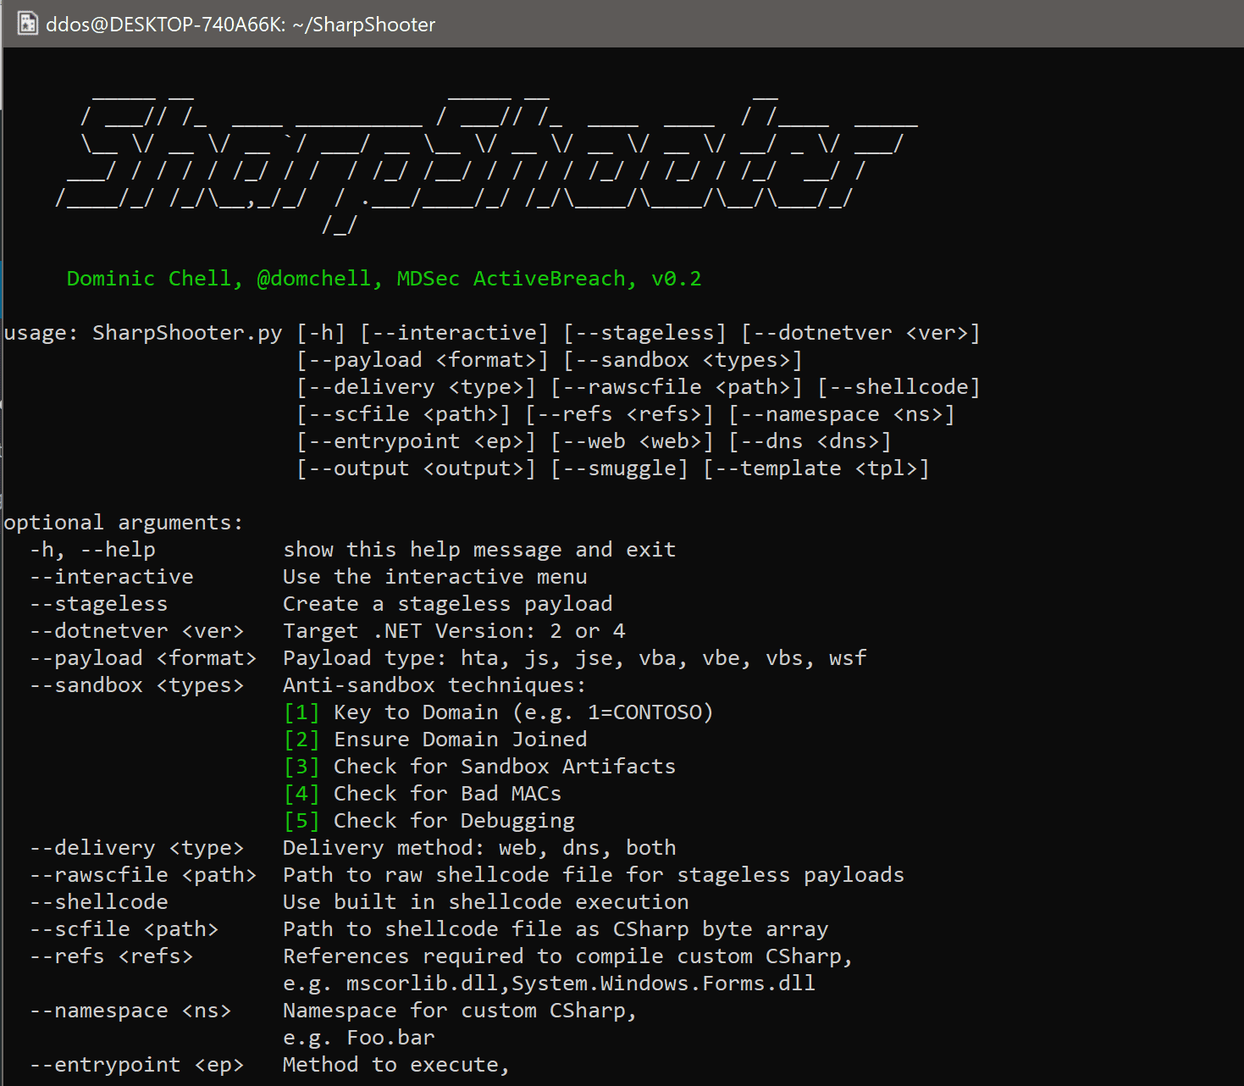Click '[--output <output>]' in the usage block
The height and width of the screenshot is (1086, 1244).
[x=416, y=468]
